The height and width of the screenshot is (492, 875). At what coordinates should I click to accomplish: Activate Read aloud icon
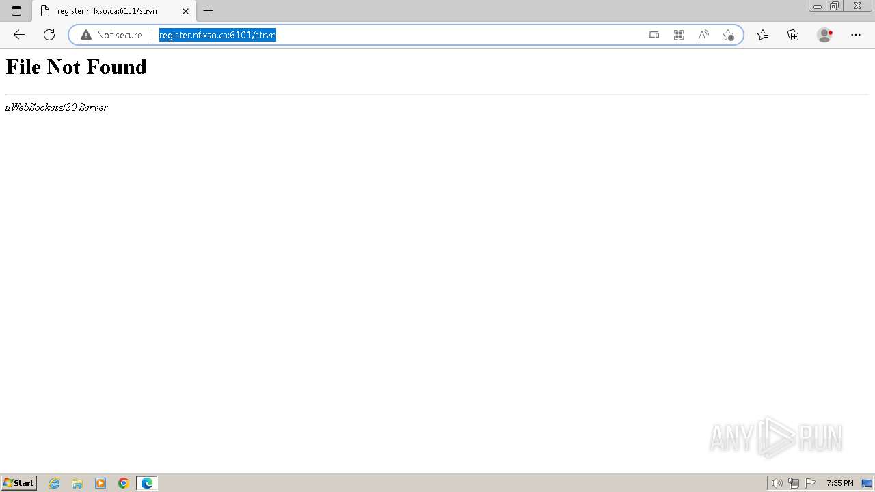coord(703,35)
